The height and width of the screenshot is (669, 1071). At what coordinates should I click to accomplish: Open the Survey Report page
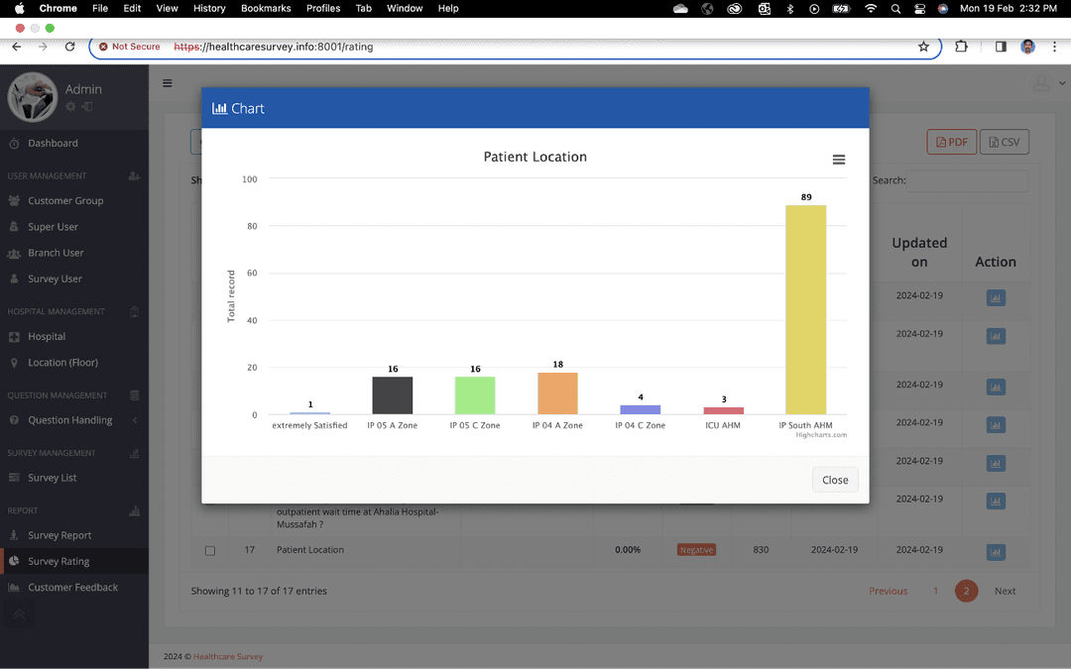coord(59,535)
